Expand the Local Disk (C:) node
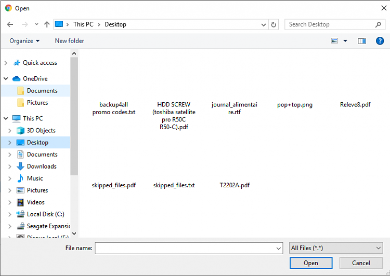This screenshot has height=276, width=390. point(10,214)
